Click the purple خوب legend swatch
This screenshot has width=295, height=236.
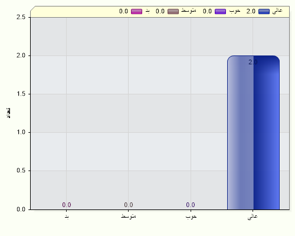point(220,11)
